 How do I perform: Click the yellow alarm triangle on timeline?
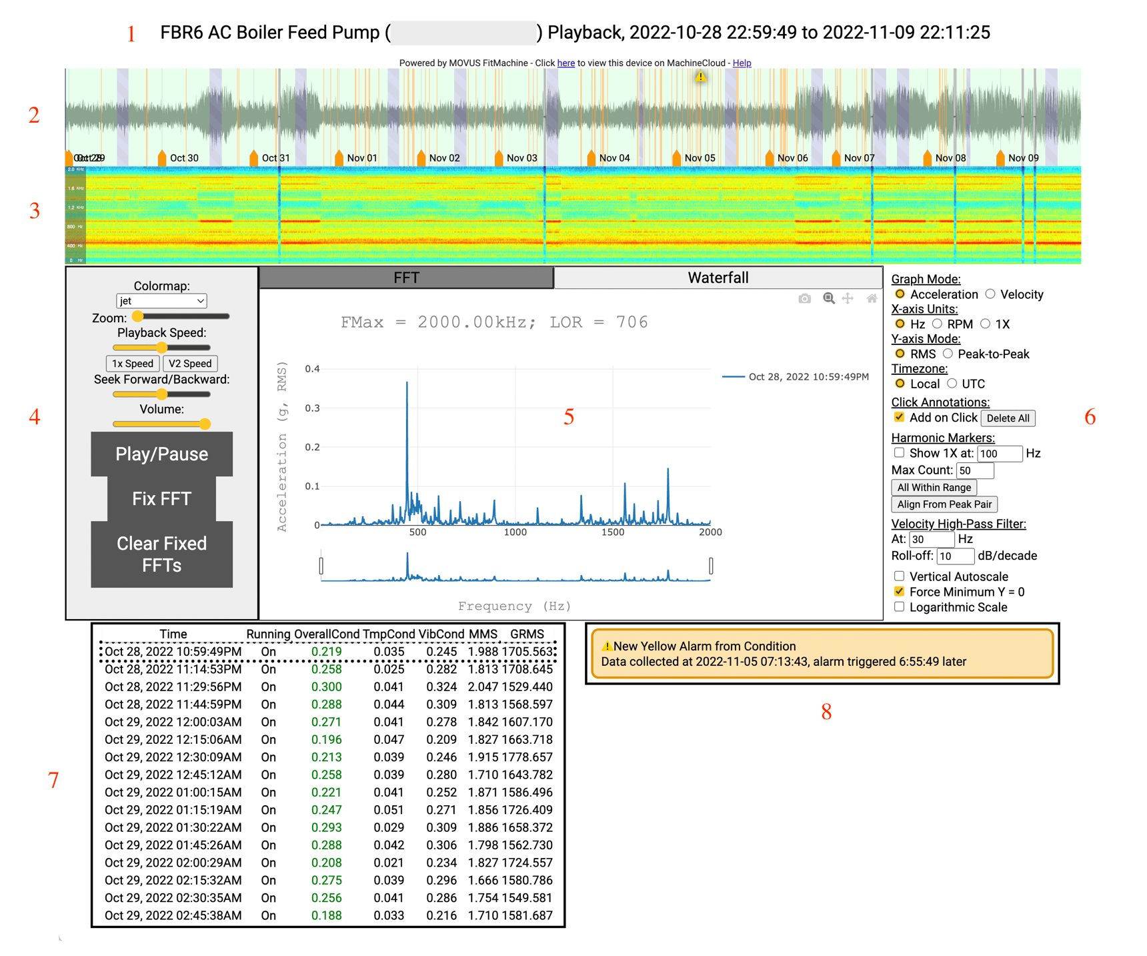click(x=700, y=77)
